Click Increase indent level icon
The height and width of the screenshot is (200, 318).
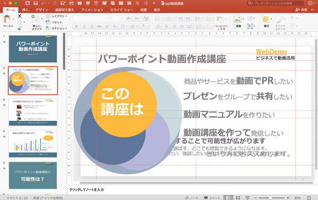(x=188, y=19)
